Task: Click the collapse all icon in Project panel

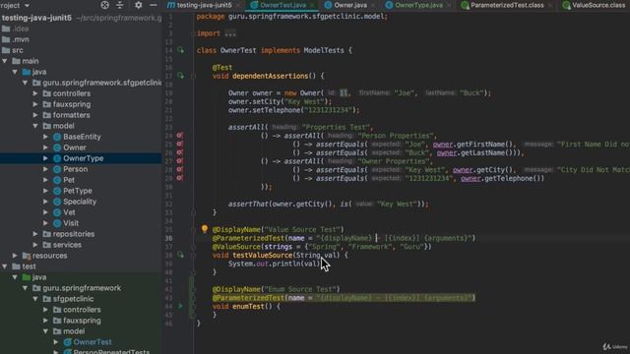Action: (x=120, y=5)
